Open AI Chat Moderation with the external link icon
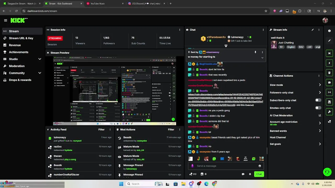Viewport: 335px width, 188px height. (x=320, y=115)
